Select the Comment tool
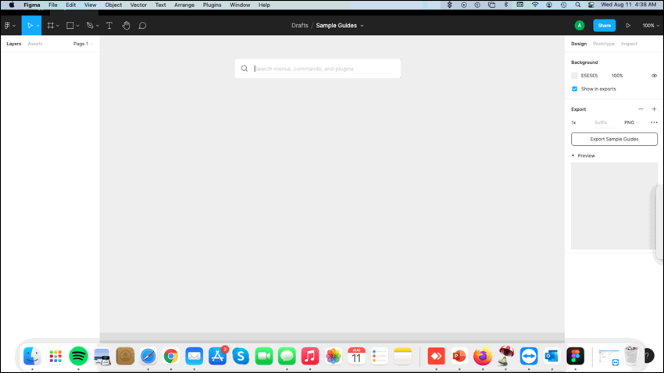 tap(143, 26)
